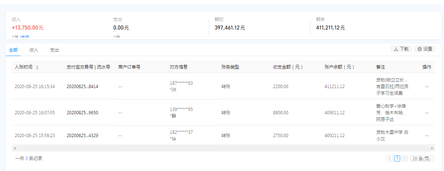The width and height of the screenshot is (444, 171).
Task: Go to the next page arrow
Action: 405,158
